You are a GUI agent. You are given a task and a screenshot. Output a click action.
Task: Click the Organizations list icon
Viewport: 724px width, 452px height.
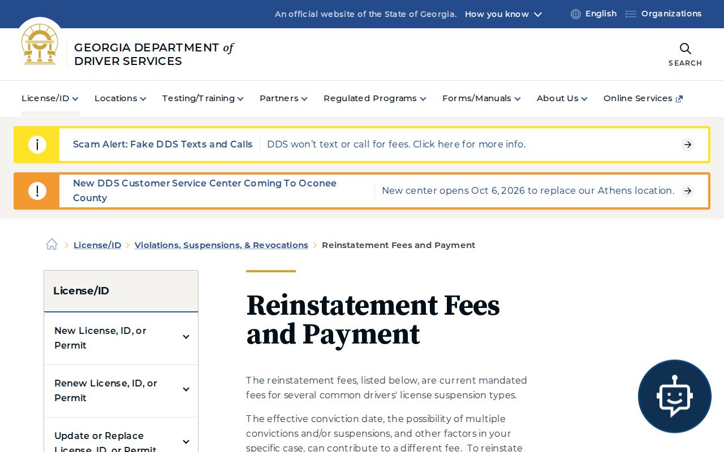click(631, 14)
